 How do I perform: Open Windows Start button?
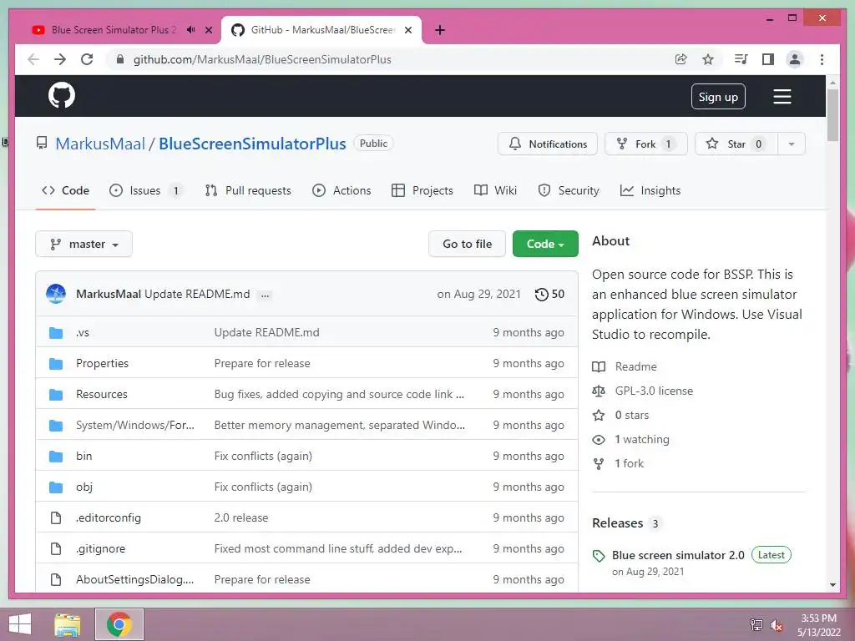point(20,624)
